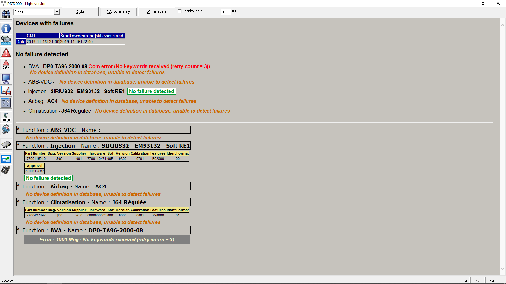Click features value E02800 cell
Image resolution: width=506 pixels, height=284 pixels.
(158, 159)
